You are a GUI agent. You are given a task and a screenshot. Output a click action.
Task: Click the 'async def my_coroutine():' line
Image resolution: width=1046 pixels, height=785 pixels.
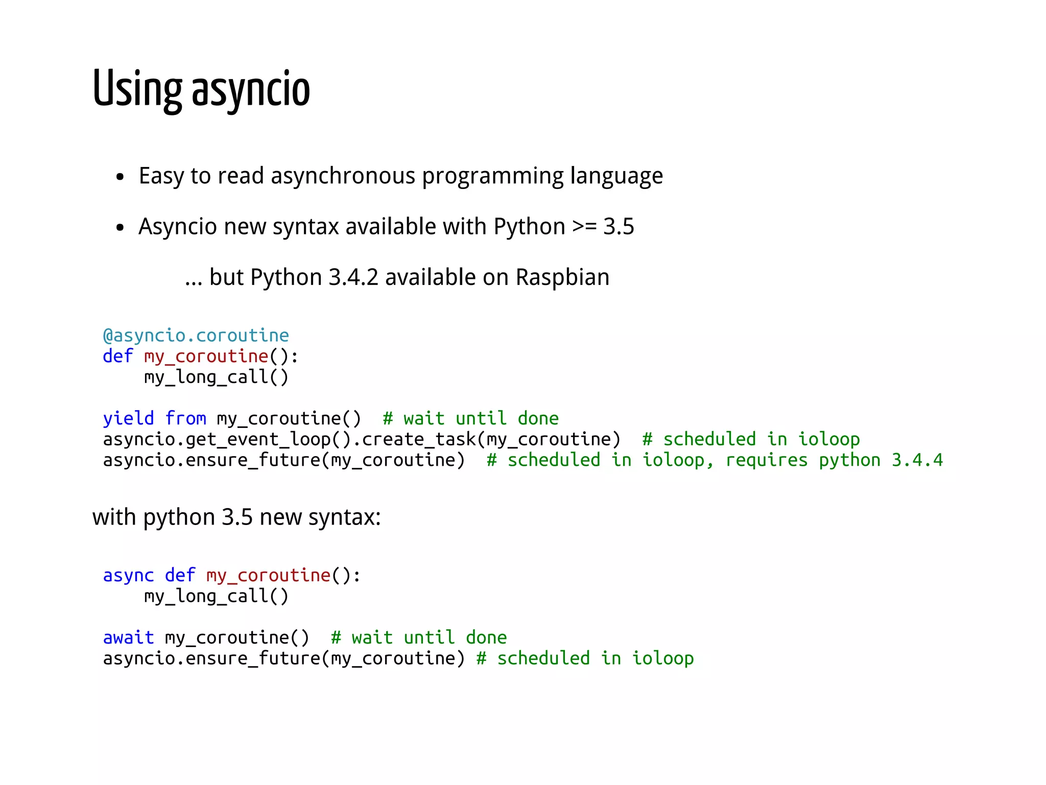coord(232,576)
